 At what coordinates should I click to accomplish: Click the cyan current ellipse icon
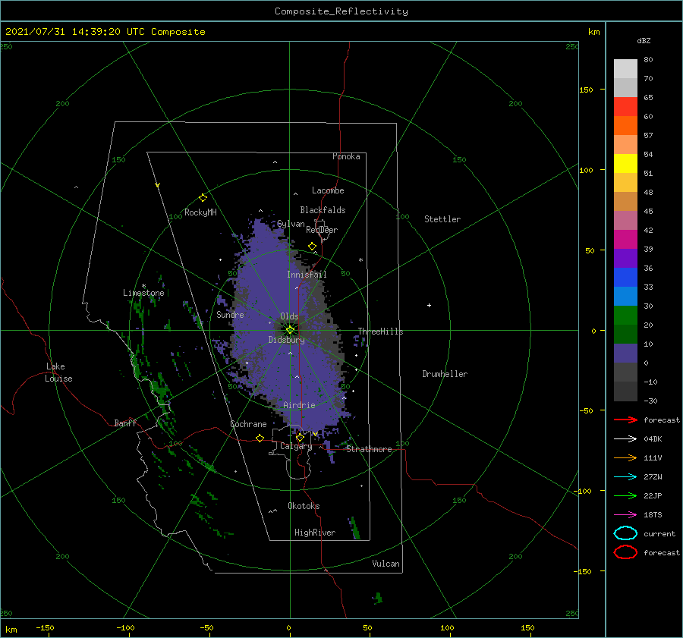pyautogui.click(x=625, y=533)
